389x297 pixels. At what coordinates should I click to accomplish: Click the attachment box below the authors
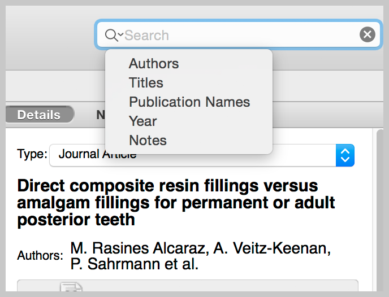click(x=188, y=286)
